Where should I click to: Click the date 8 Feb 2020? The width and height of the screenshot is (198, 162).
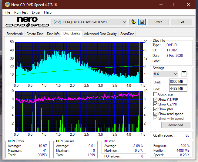[x=175, y=56]
